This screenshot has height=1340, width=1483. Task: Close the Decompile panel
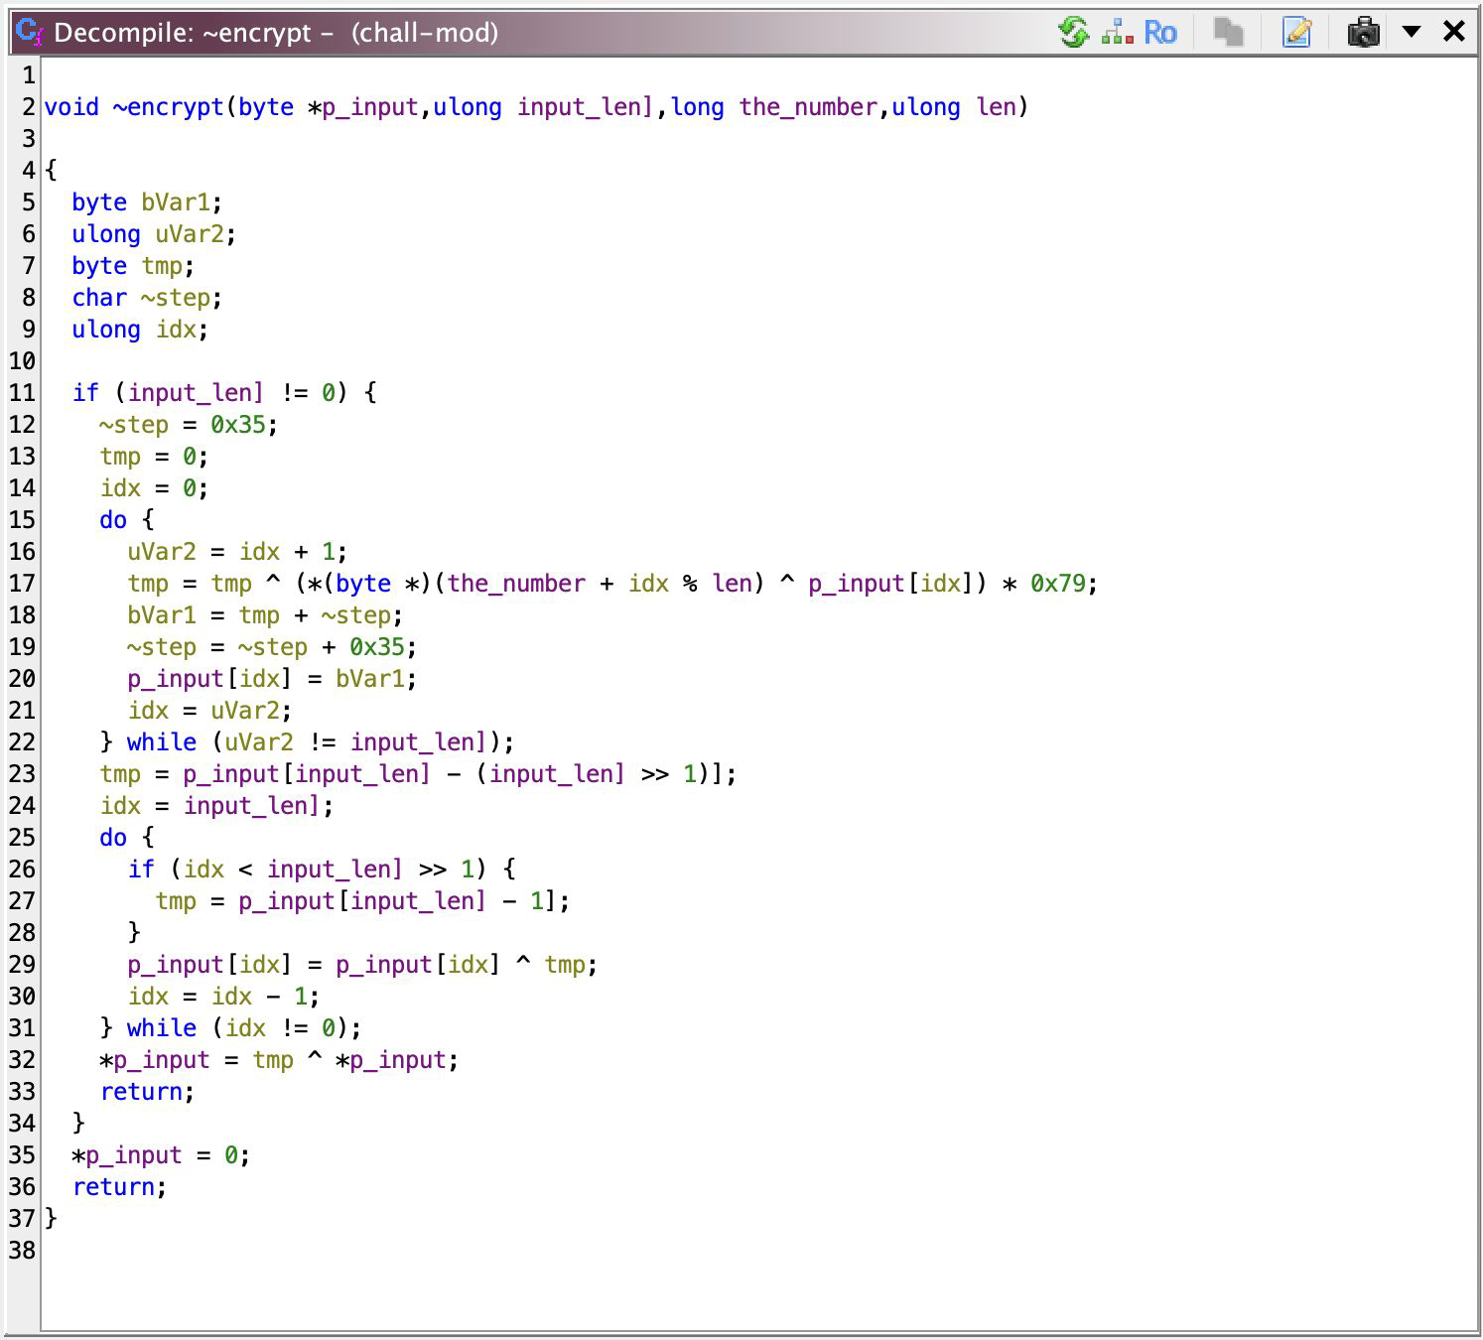point(1454,32)
